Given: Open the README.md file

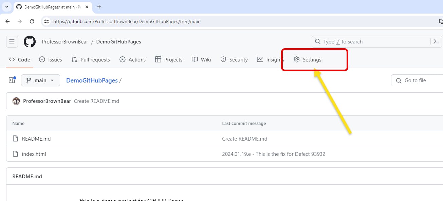Looking at the screenshot, I should click(36, 139).
